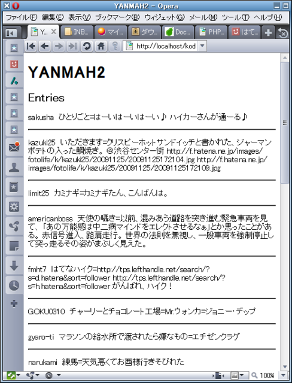Click the page scroll up arrow

click(x=285, y=57)
